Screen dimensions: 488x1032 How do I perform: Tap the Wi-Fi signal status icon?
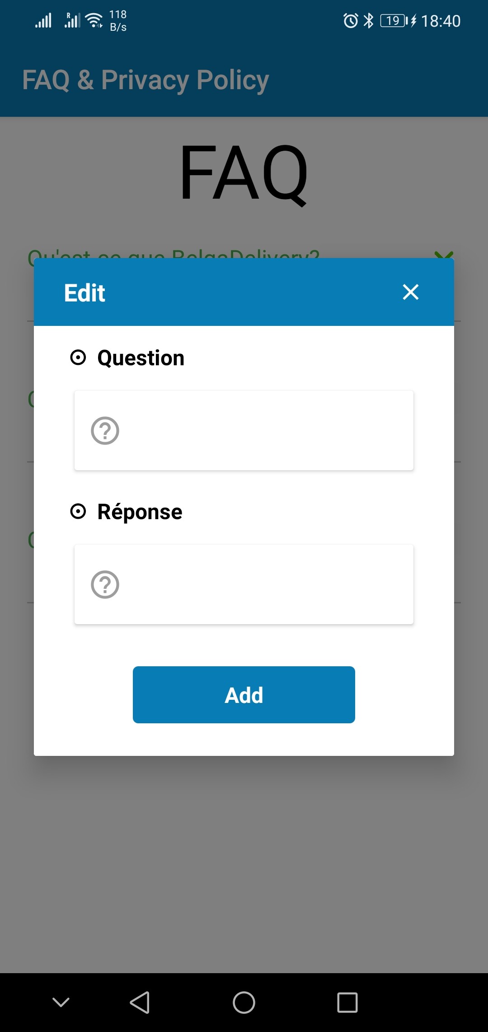tap(94, 20)
